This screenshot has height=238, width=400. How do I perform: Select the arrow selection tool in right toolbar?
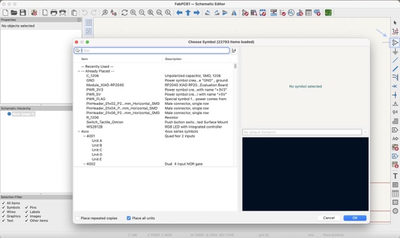[395, 23]
